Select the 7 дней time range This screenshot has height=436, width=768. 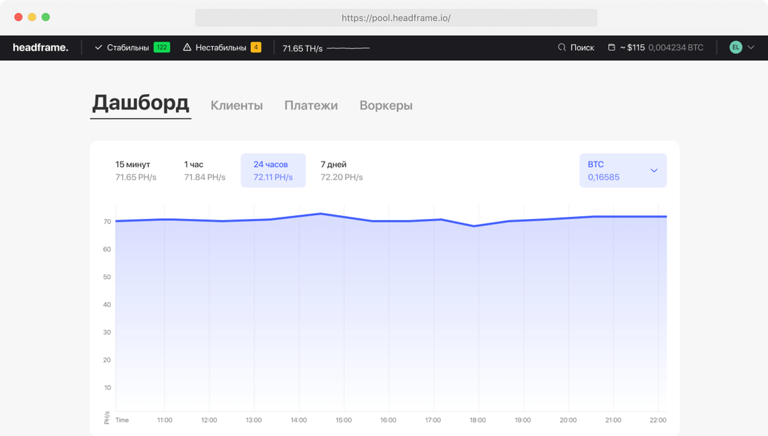[x=342, y=170]
